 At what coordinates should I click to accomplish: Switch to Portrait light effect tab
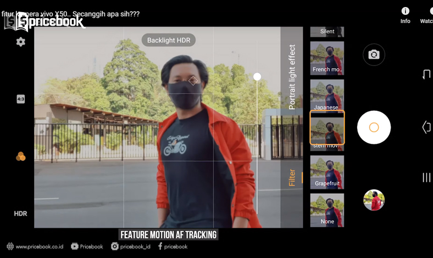click(x=292, y=77)
